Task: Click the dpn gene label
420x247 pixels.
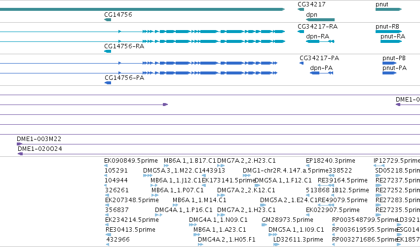Action: [x=311, y=15]
